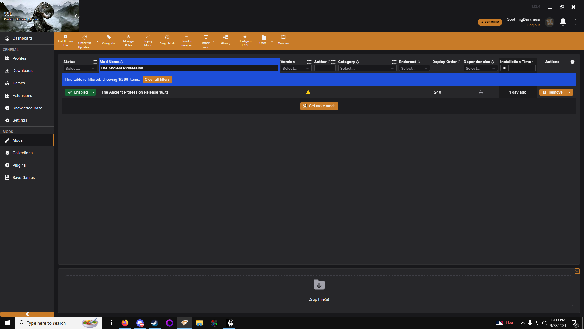Click the user avatar next to SoothingDarkness

pyautogui.click(x=550, y=22)
